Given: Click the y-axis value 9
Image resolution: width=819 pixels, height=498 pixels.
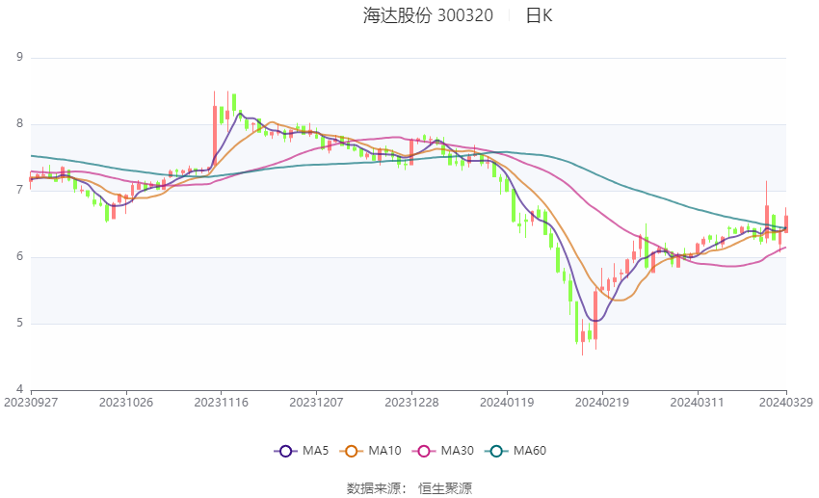Looking at the screenshot, I should point(19,58).
